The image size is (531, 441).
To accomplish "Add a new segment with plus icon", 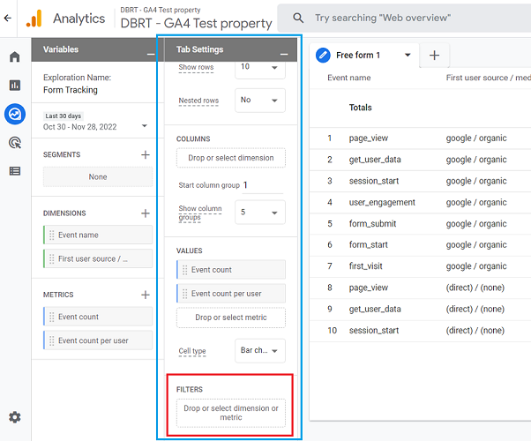I will [146, 154].
